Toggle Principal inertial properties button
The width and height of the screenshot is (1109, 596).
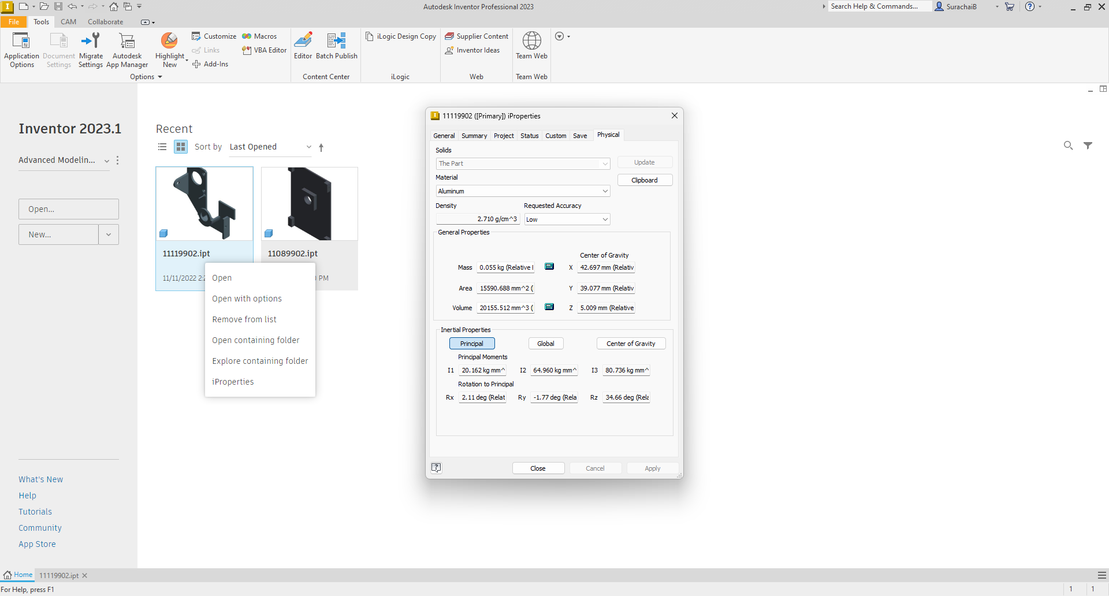tap(472, 344)
